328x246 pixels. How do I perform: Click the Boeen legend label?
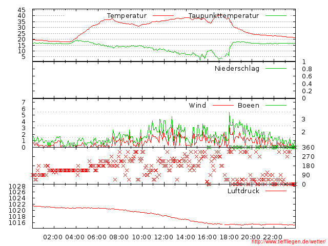tap(248, 105)
